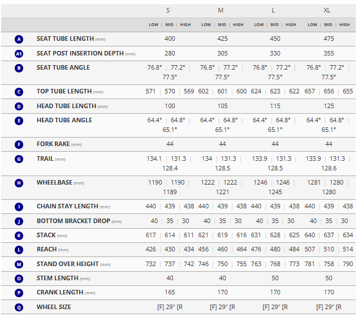Select the XL size column header
This screenshot has height=321, width=358.
pos(327,11)
